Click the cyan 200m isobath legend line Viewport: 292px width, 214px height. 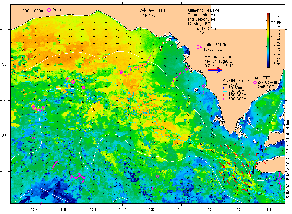(27, 14)
